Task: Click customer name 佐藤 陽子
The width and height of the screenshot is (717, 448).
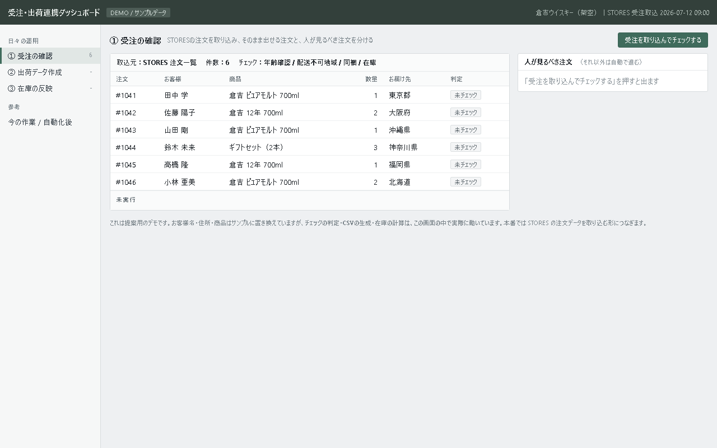Action: tap(180, 113)
